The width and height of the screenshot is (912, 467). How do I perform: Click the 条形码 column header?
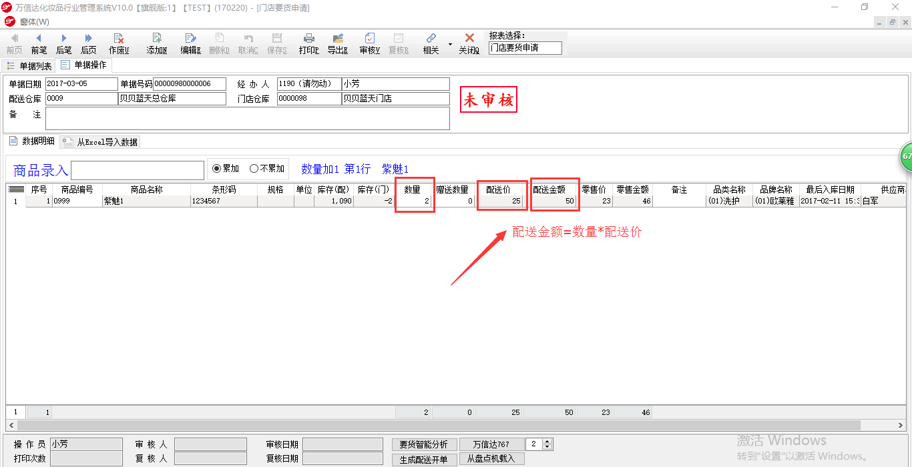pyautogui.click(x=224, y=190)
